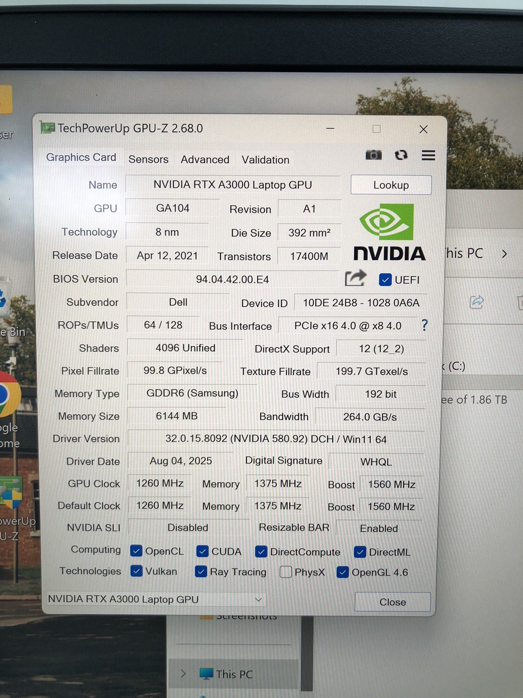523x698 pixels.
Task: Switch to the Sensors tab
Action: pyautogui.click(x=148, y=160)
